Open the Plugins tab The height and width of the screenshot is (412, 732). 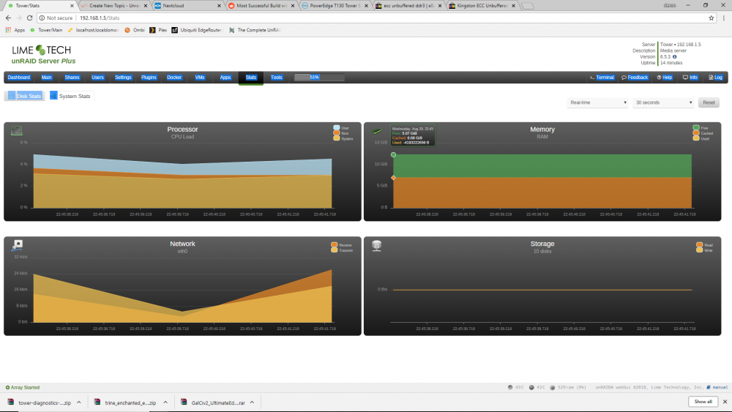[149, 78]
